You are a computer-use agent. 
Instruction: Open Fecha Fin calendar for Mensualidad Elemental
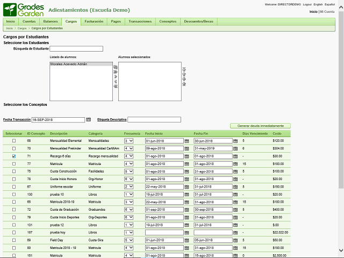pos(235,141)
